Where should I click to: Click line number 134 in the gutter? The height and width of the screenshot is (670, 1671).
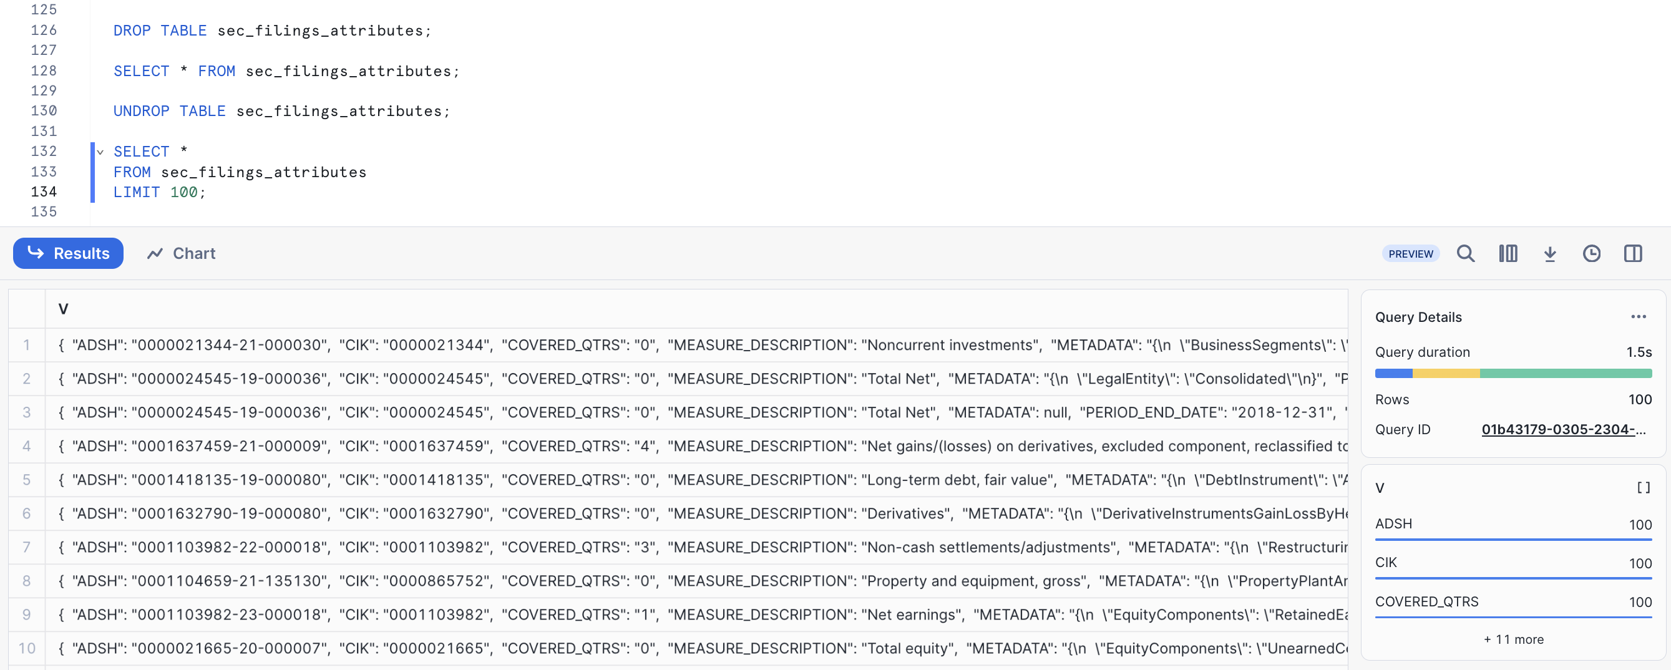point(44,192)
